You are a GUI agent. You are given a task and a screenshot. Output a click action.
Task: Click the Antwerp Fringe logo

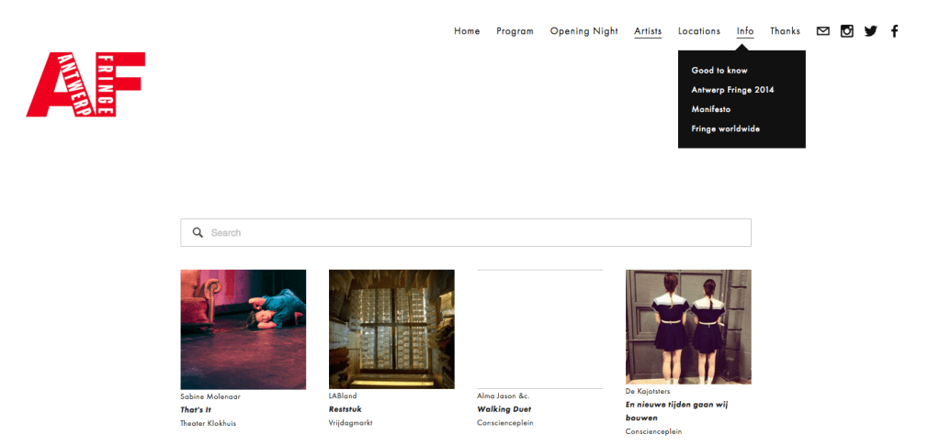point(85,84)
